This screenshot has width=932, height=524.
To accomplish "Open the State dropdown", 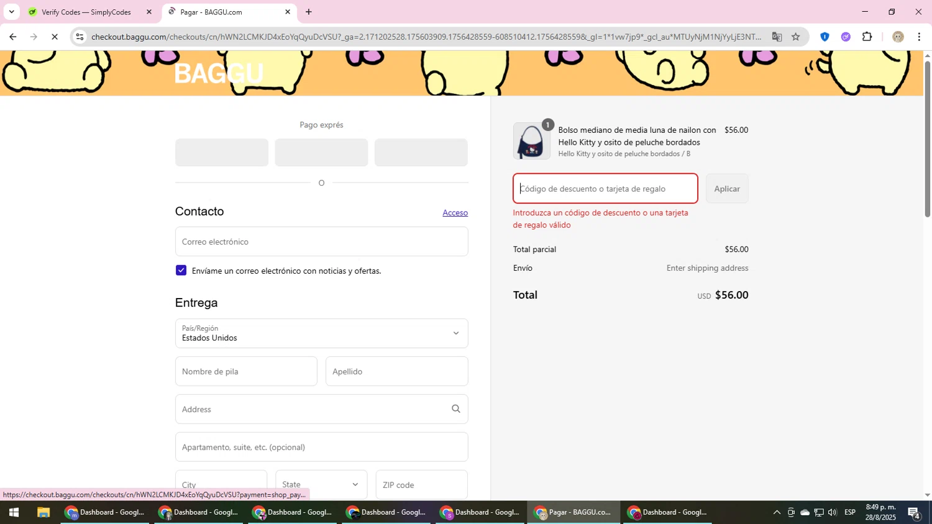I will (x=321, y=484).
